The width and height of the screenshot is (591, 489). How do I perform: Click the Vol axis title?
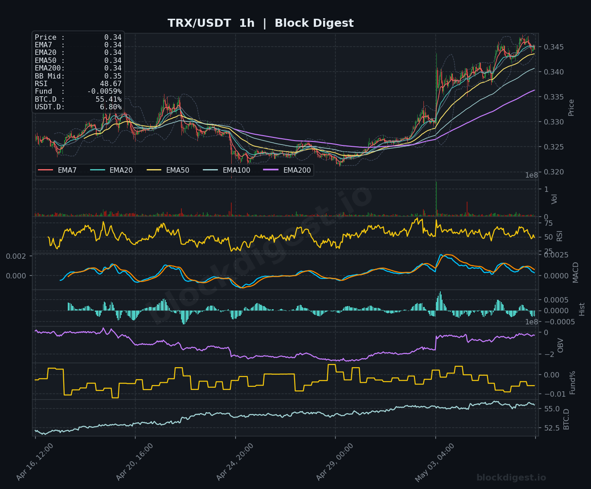tap(554, 199)
